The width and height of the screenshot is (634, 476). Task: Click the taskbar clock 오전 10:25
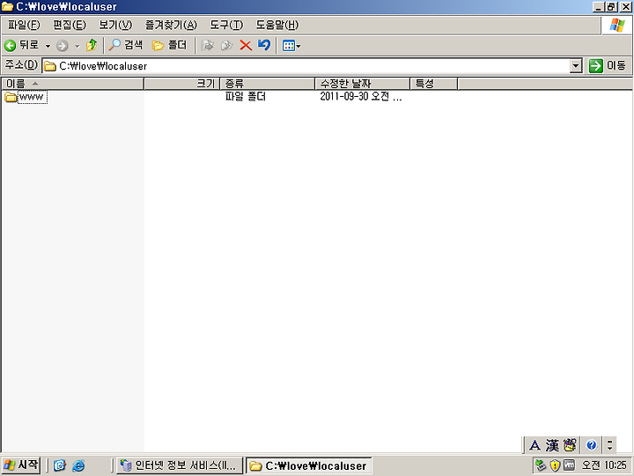coord(604,465)
